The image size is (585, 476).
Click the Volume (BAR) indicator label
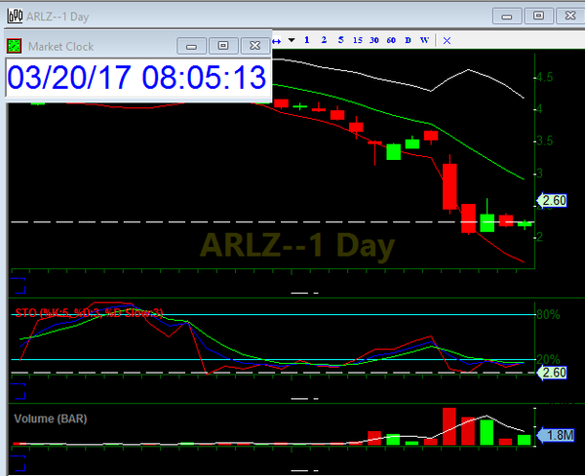[51, 418]
